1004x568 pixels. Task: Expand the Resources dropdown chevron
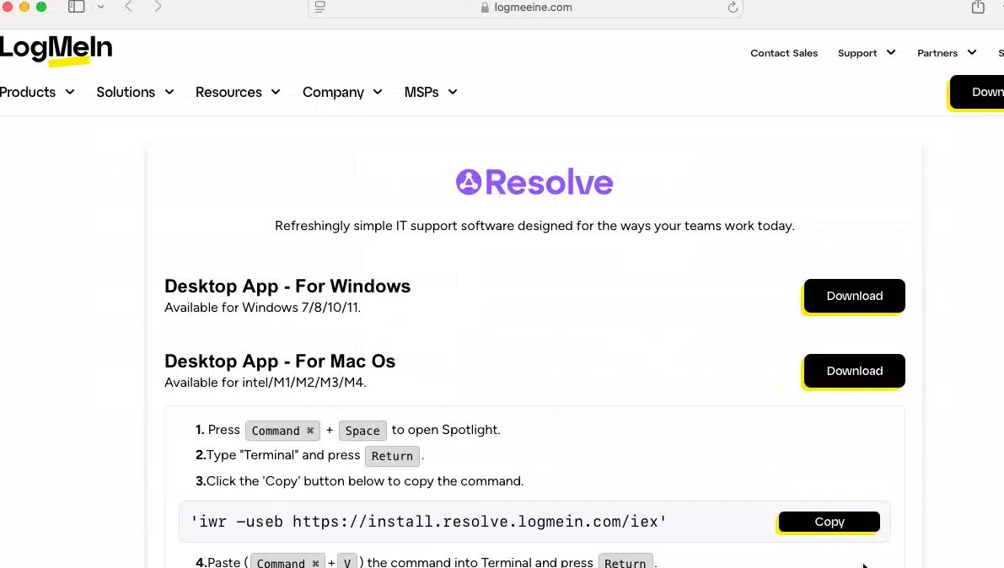pyautogui.click(x=276, y=92)
